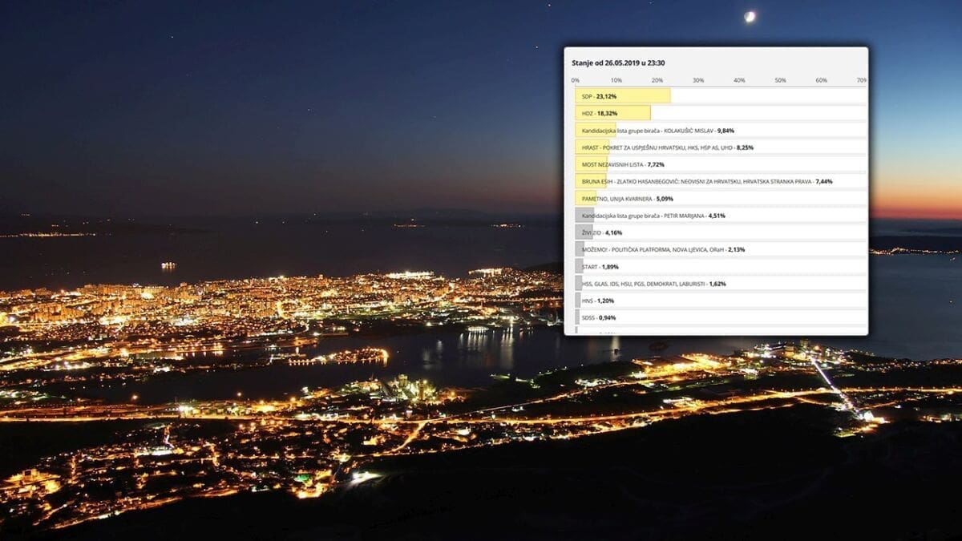Screen dimensions: 962x541
Task: Select the KOLAKUŠIĆ MISLAV 9,84% row
Action: (x=657, y=131)
